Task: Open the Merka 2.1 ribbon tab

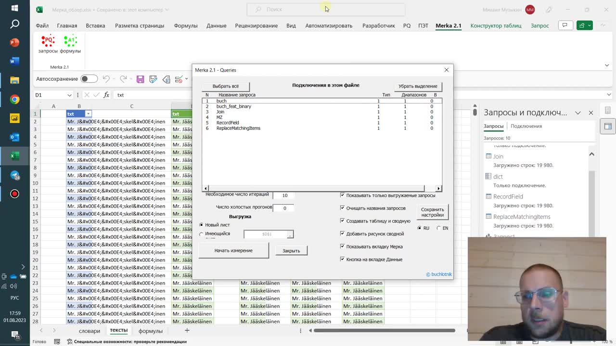Action: pos(448,25)
